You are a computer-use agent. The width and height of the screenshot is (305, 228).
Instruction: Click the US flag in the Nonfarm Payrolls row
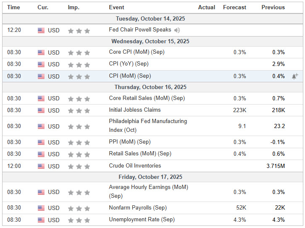point(41,208)
